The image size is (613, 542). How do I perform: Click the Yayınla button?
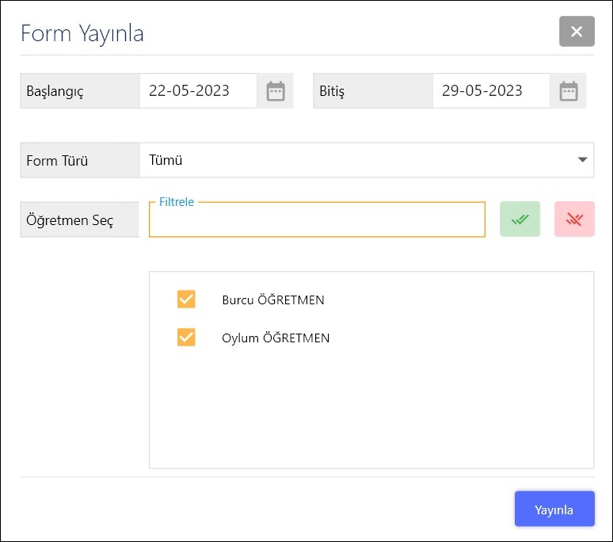[554, 509]
